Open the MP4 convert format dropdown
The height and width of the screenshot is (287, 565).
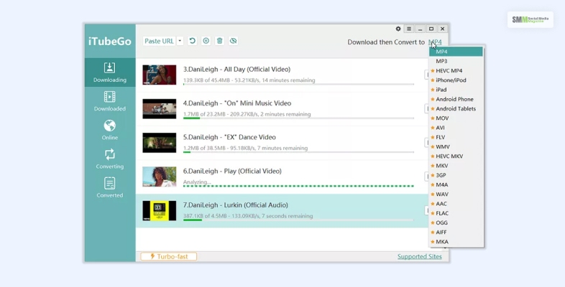click(435, 42)
